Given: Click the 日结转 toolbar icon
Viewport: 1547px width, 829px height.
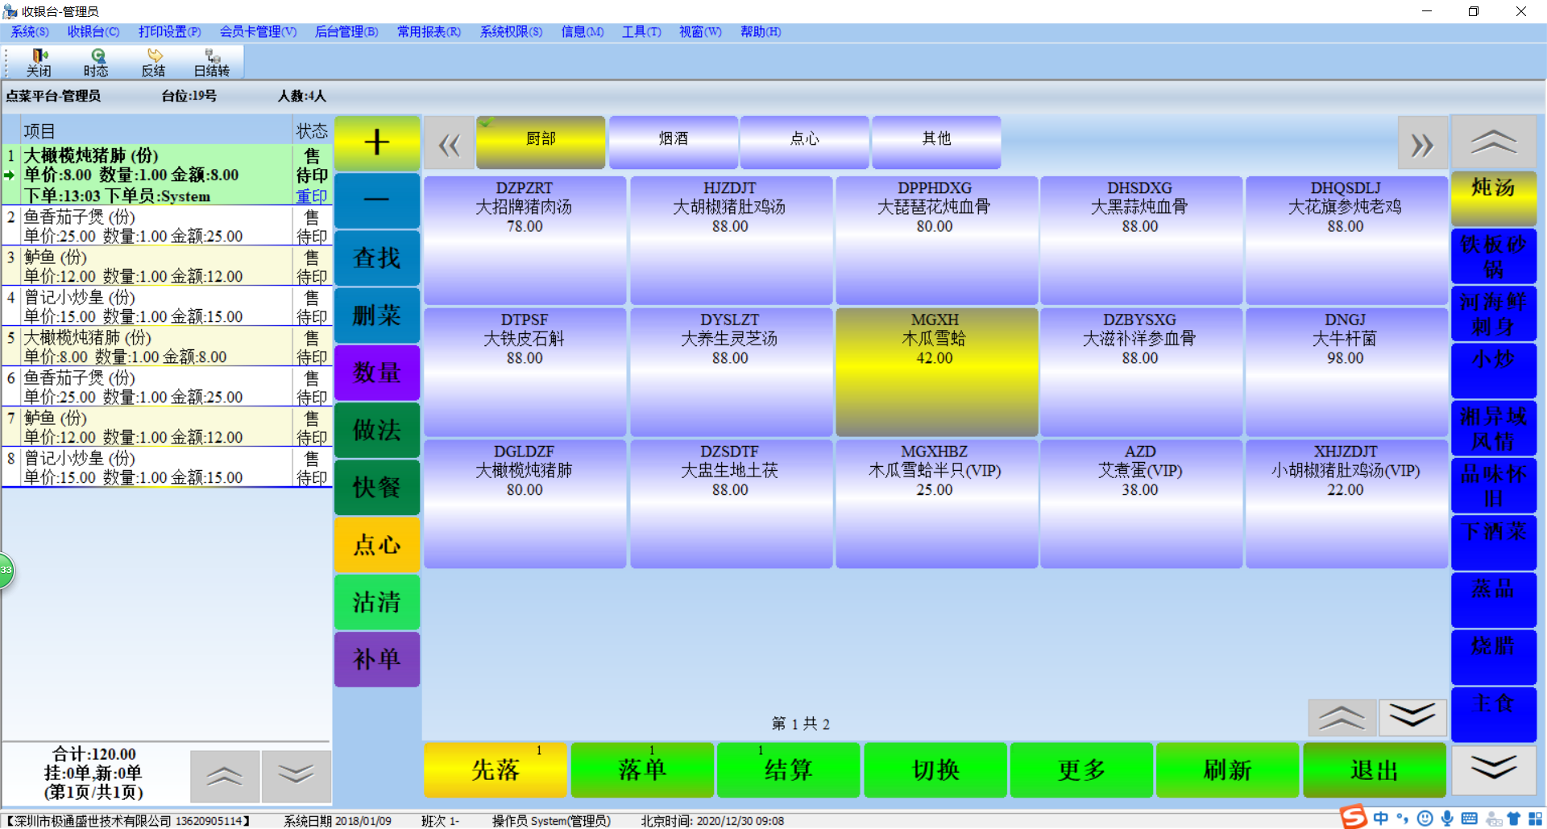Looking at the screenshot, I should pyautogui.click(x=211, y=62).
